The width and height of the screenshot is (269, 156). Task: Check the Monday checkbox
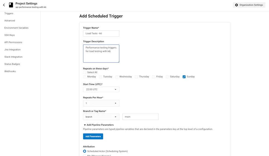coord(85,76)
